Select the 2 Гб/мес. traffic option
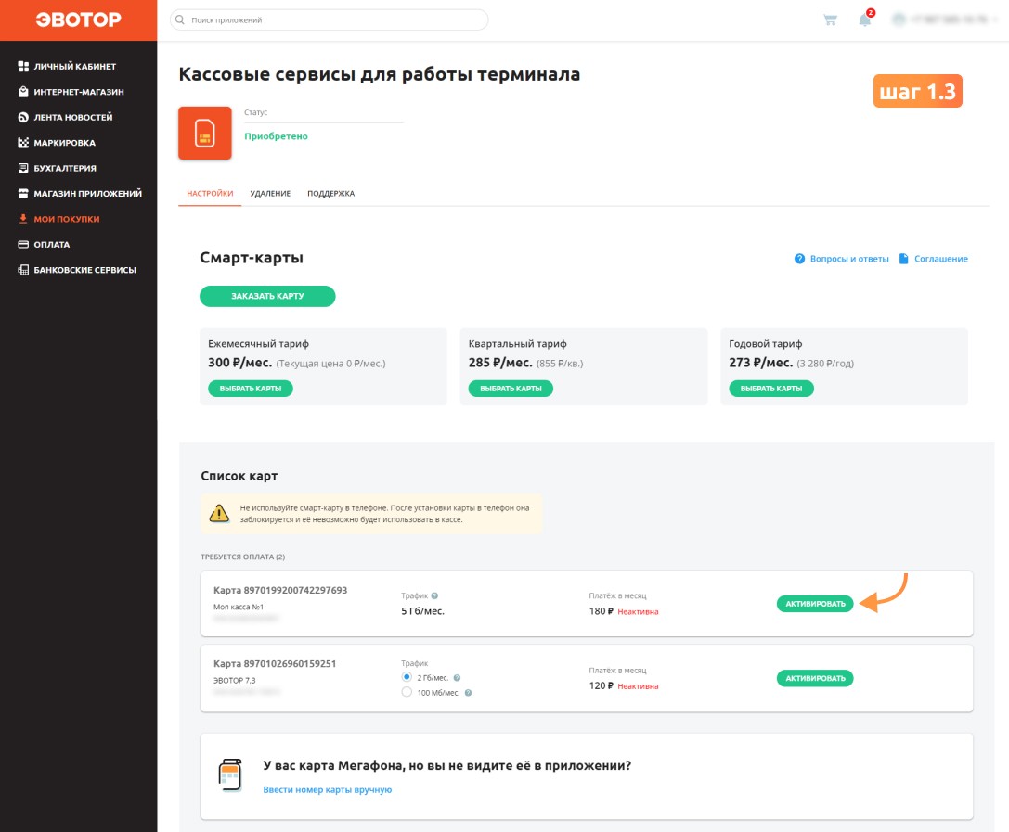The width and height of the screenshot is (1009, 832). [407, 677]
